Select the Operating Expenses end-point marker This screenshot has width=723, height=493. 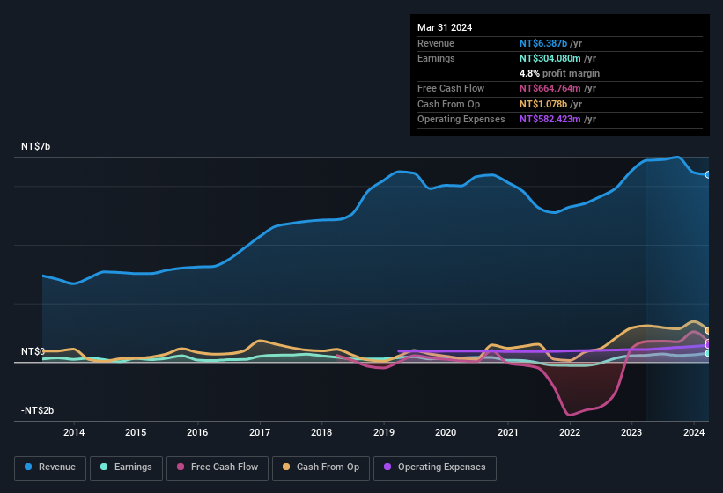pyautogui.click(x=708, y=344)
